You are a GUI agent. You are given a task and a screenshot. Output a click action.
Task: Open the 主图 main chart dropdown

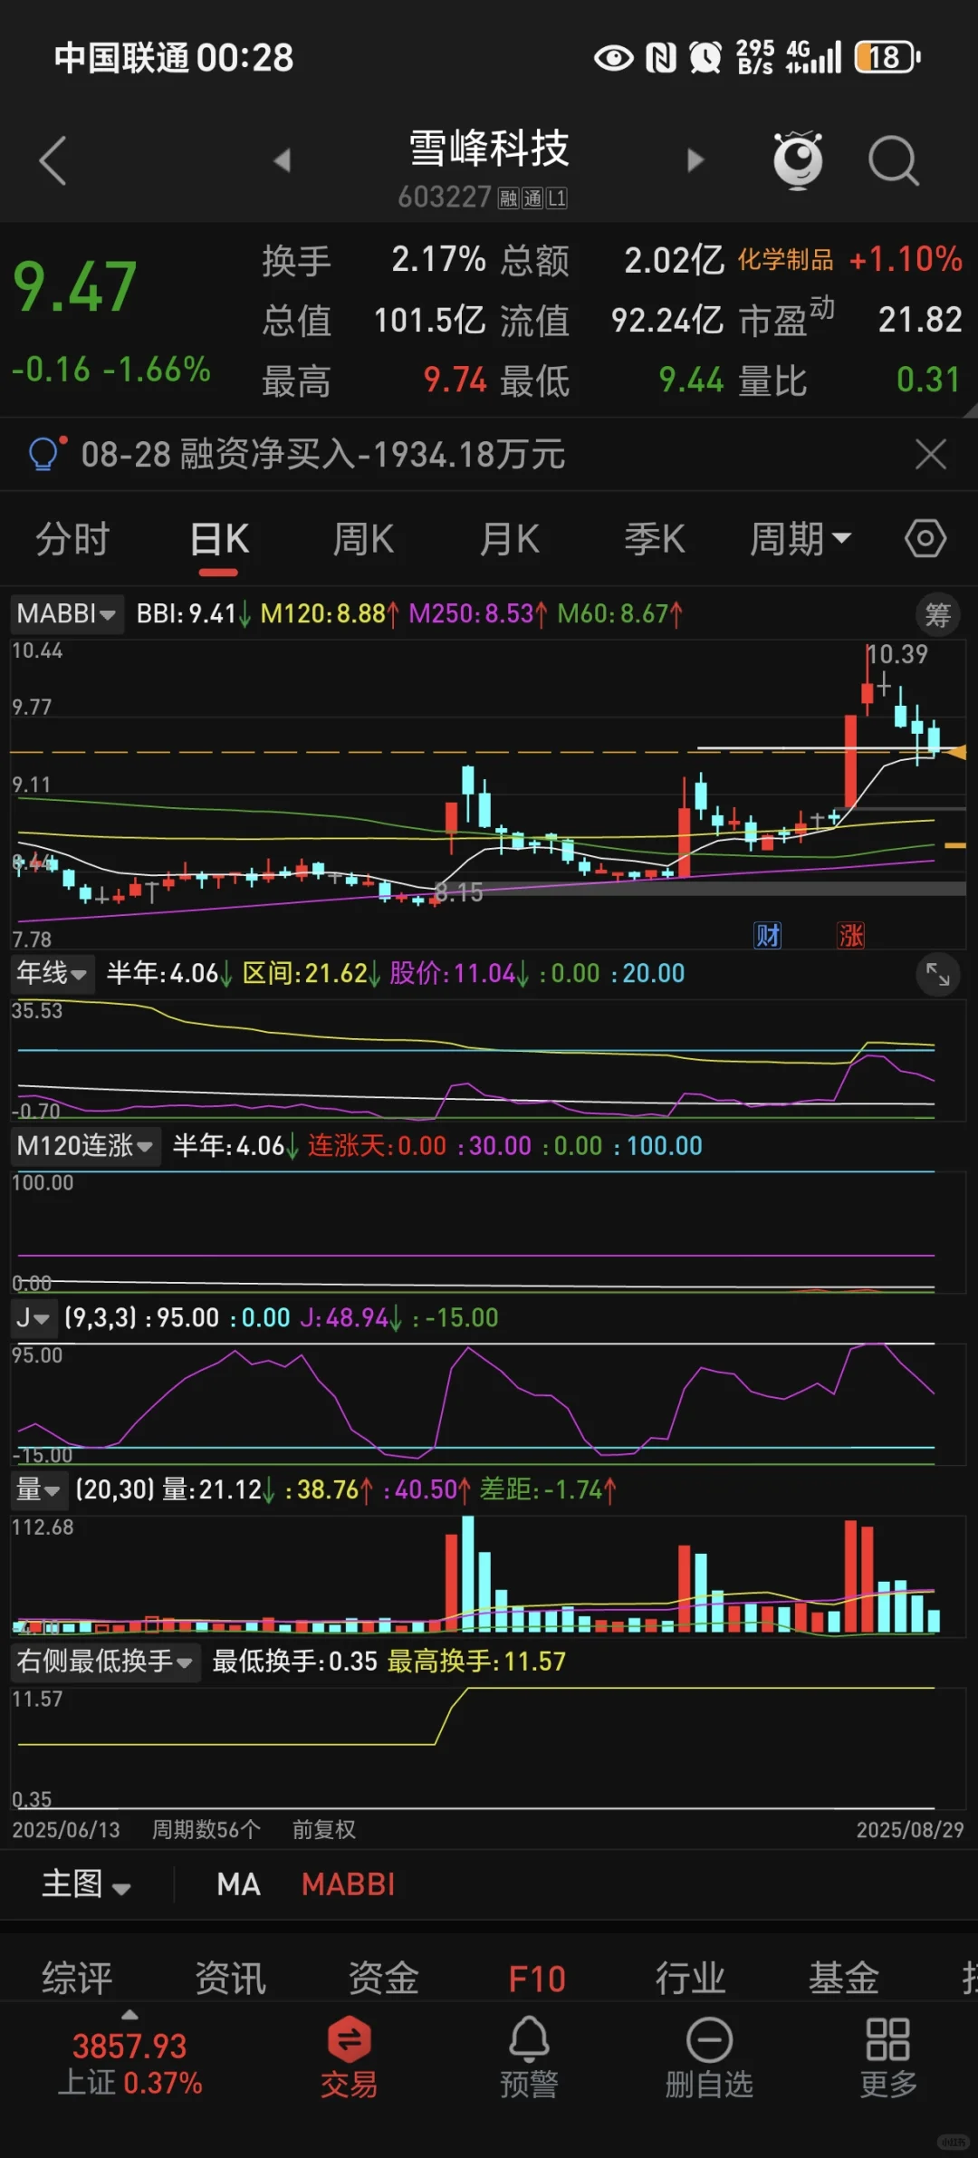pos(86,1884)
